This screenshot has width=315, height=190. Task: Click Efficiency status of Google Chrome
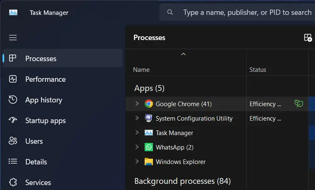pyautogui.click(x=265, y=104)
